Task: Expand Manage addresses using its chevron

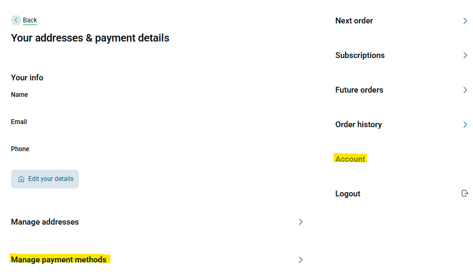Action: click(300, 222)
